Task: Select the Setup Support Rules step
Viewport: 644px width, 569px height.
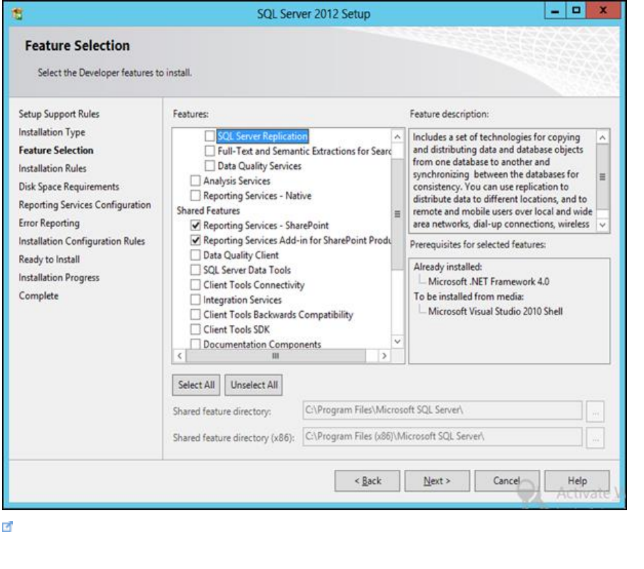Action: click(59, 114)
